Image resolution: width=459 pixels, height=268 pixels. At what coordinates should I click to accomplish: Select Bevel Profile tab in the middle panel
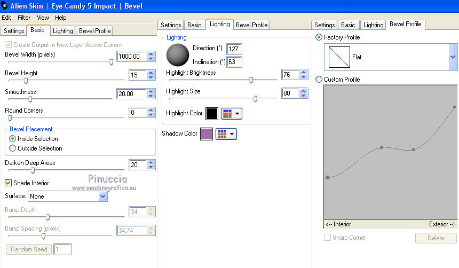tap(251, 25)
